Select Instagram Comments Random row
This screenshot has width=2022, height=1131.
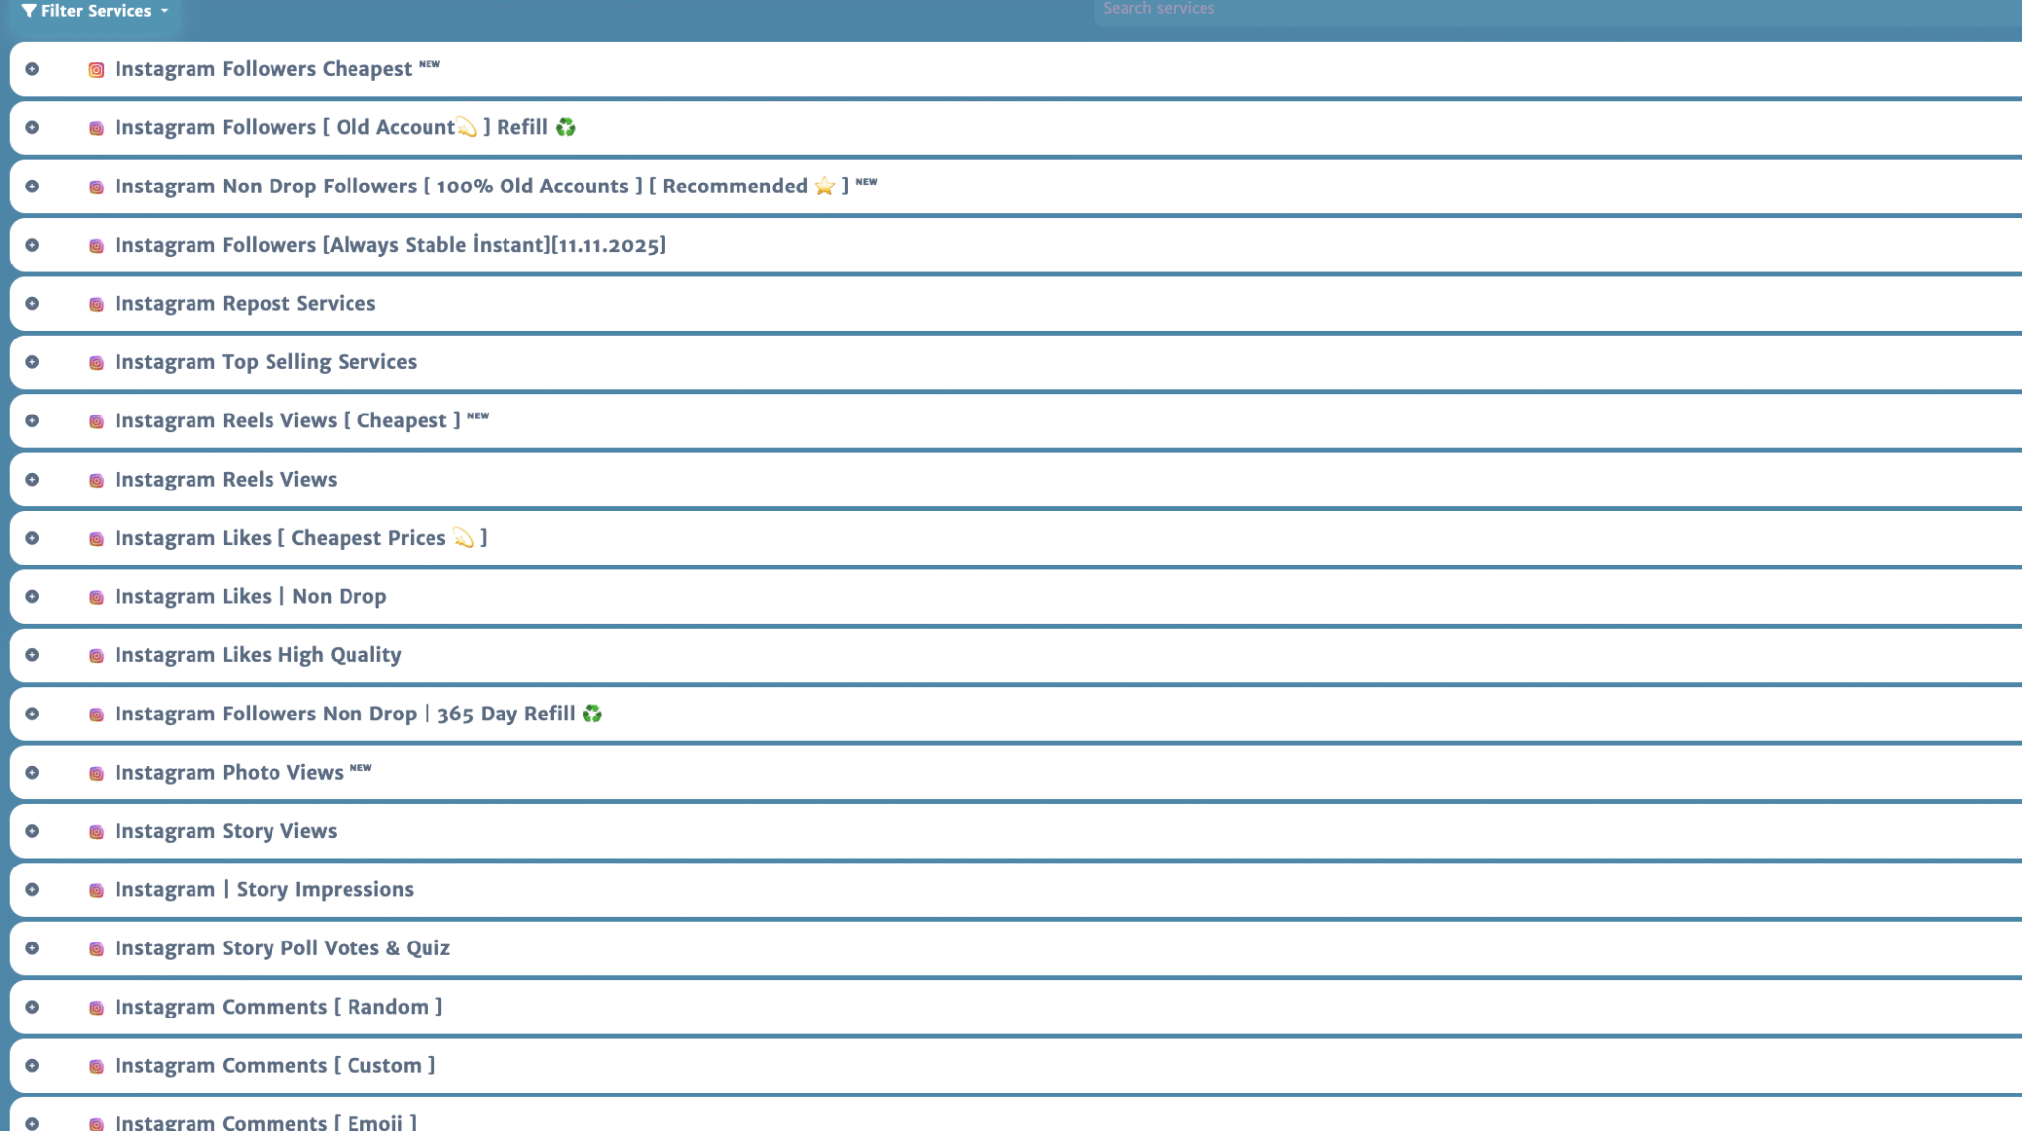tap(278, 1007)
